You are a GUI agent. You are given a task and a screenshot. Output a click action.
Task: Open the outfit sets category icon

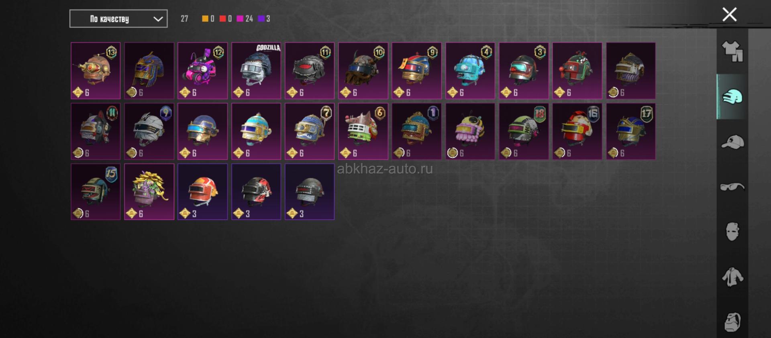732,51
